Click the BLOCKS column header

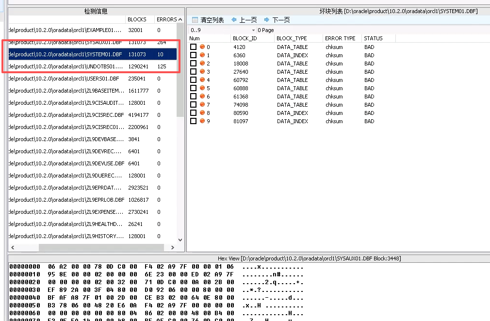[140, 19]
